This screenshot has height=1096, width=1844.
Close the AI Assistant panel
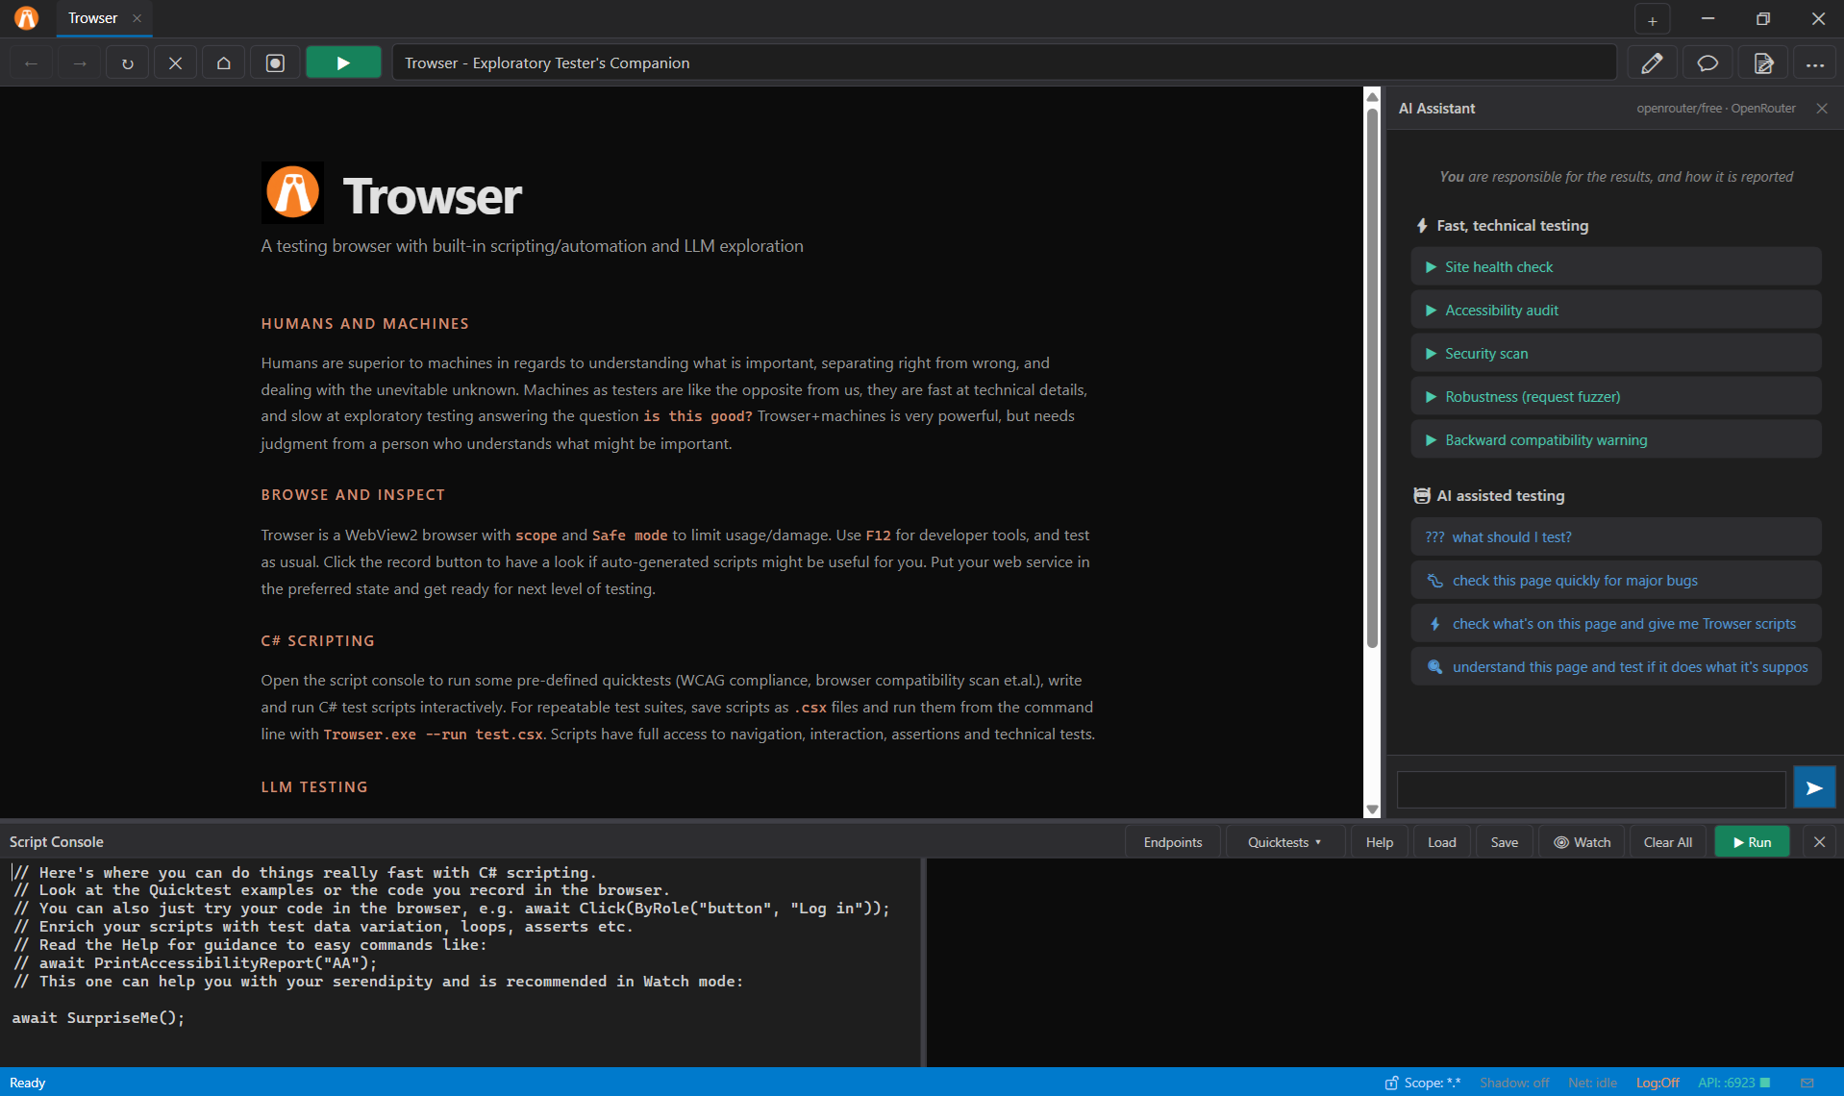pyautogui.click(x=1822, y=109)
